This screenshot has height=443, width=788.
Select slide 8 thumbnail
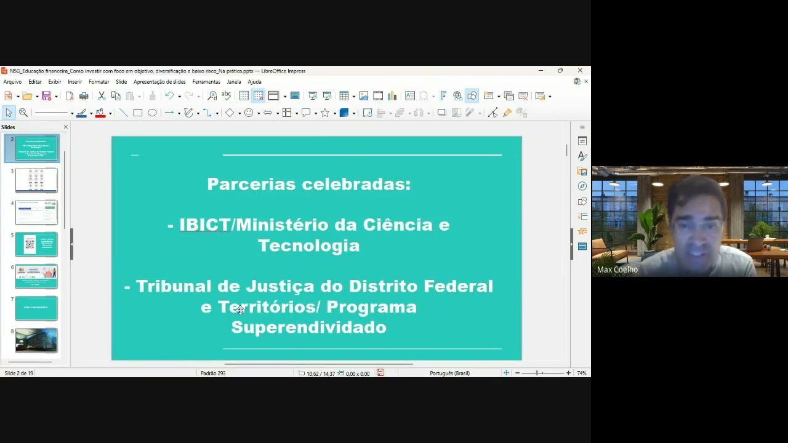point(36,340)
